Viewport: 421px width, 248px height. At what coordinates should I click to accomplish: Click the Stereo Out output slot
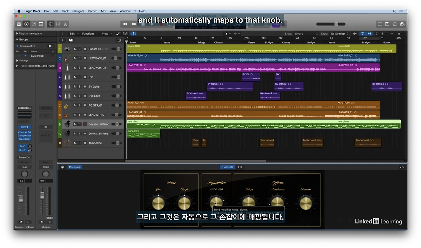[25, 157]
